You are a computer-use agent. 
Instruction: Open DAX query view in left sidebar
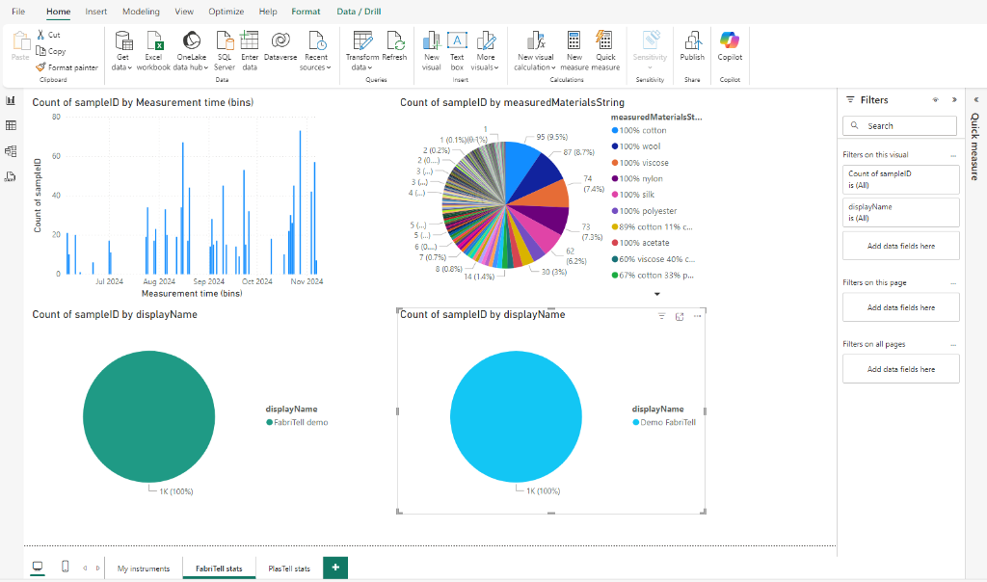click(x=11, y=176)
